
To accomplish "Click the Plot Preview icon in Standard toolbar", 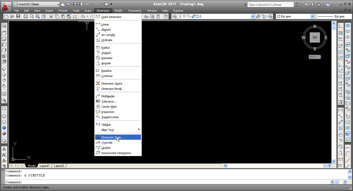I will 31,16.
